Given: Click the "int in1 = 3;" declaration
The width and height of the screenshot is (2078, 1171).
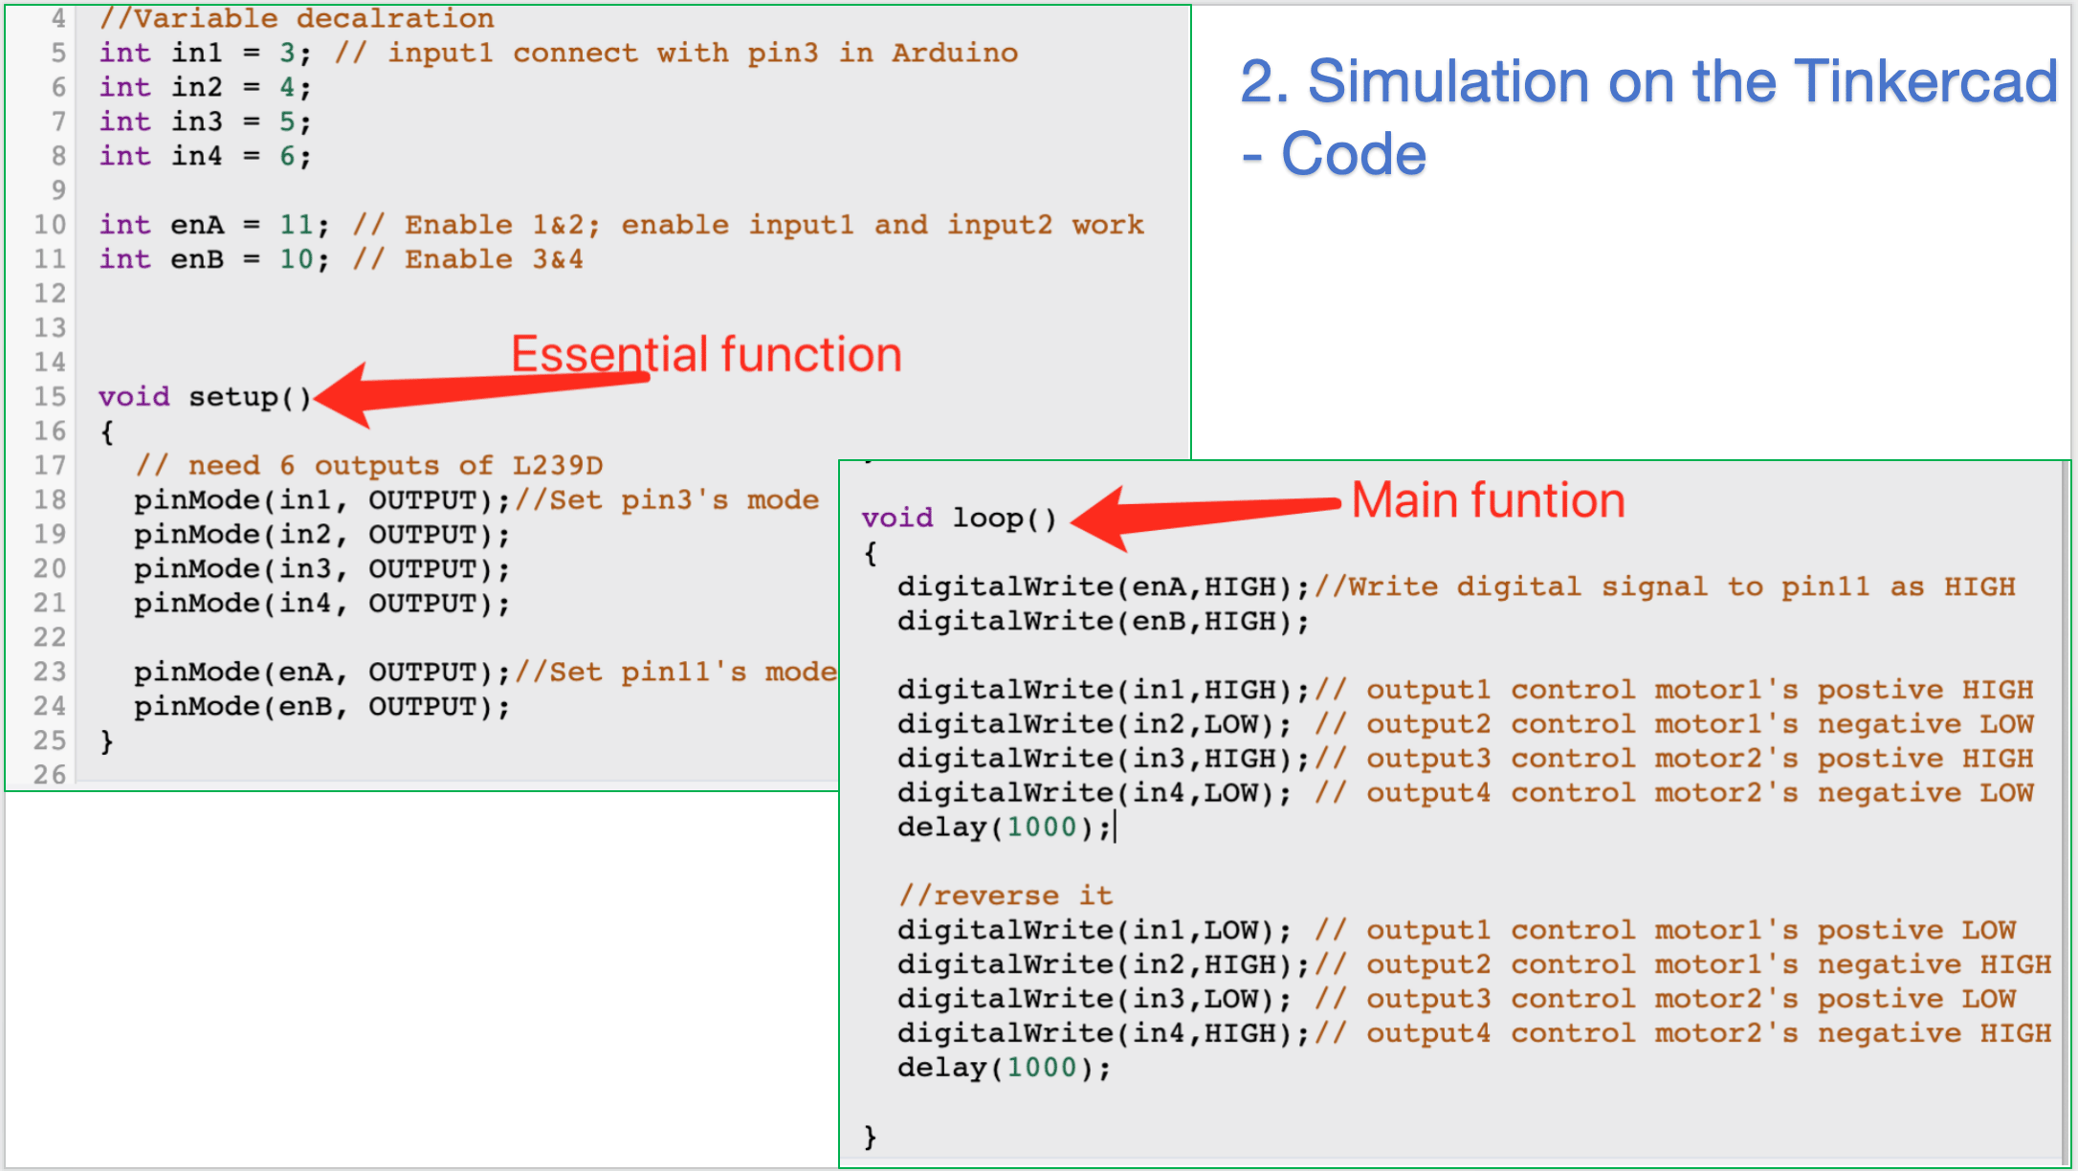Looking at the screenshot, I should pos(205,53).
